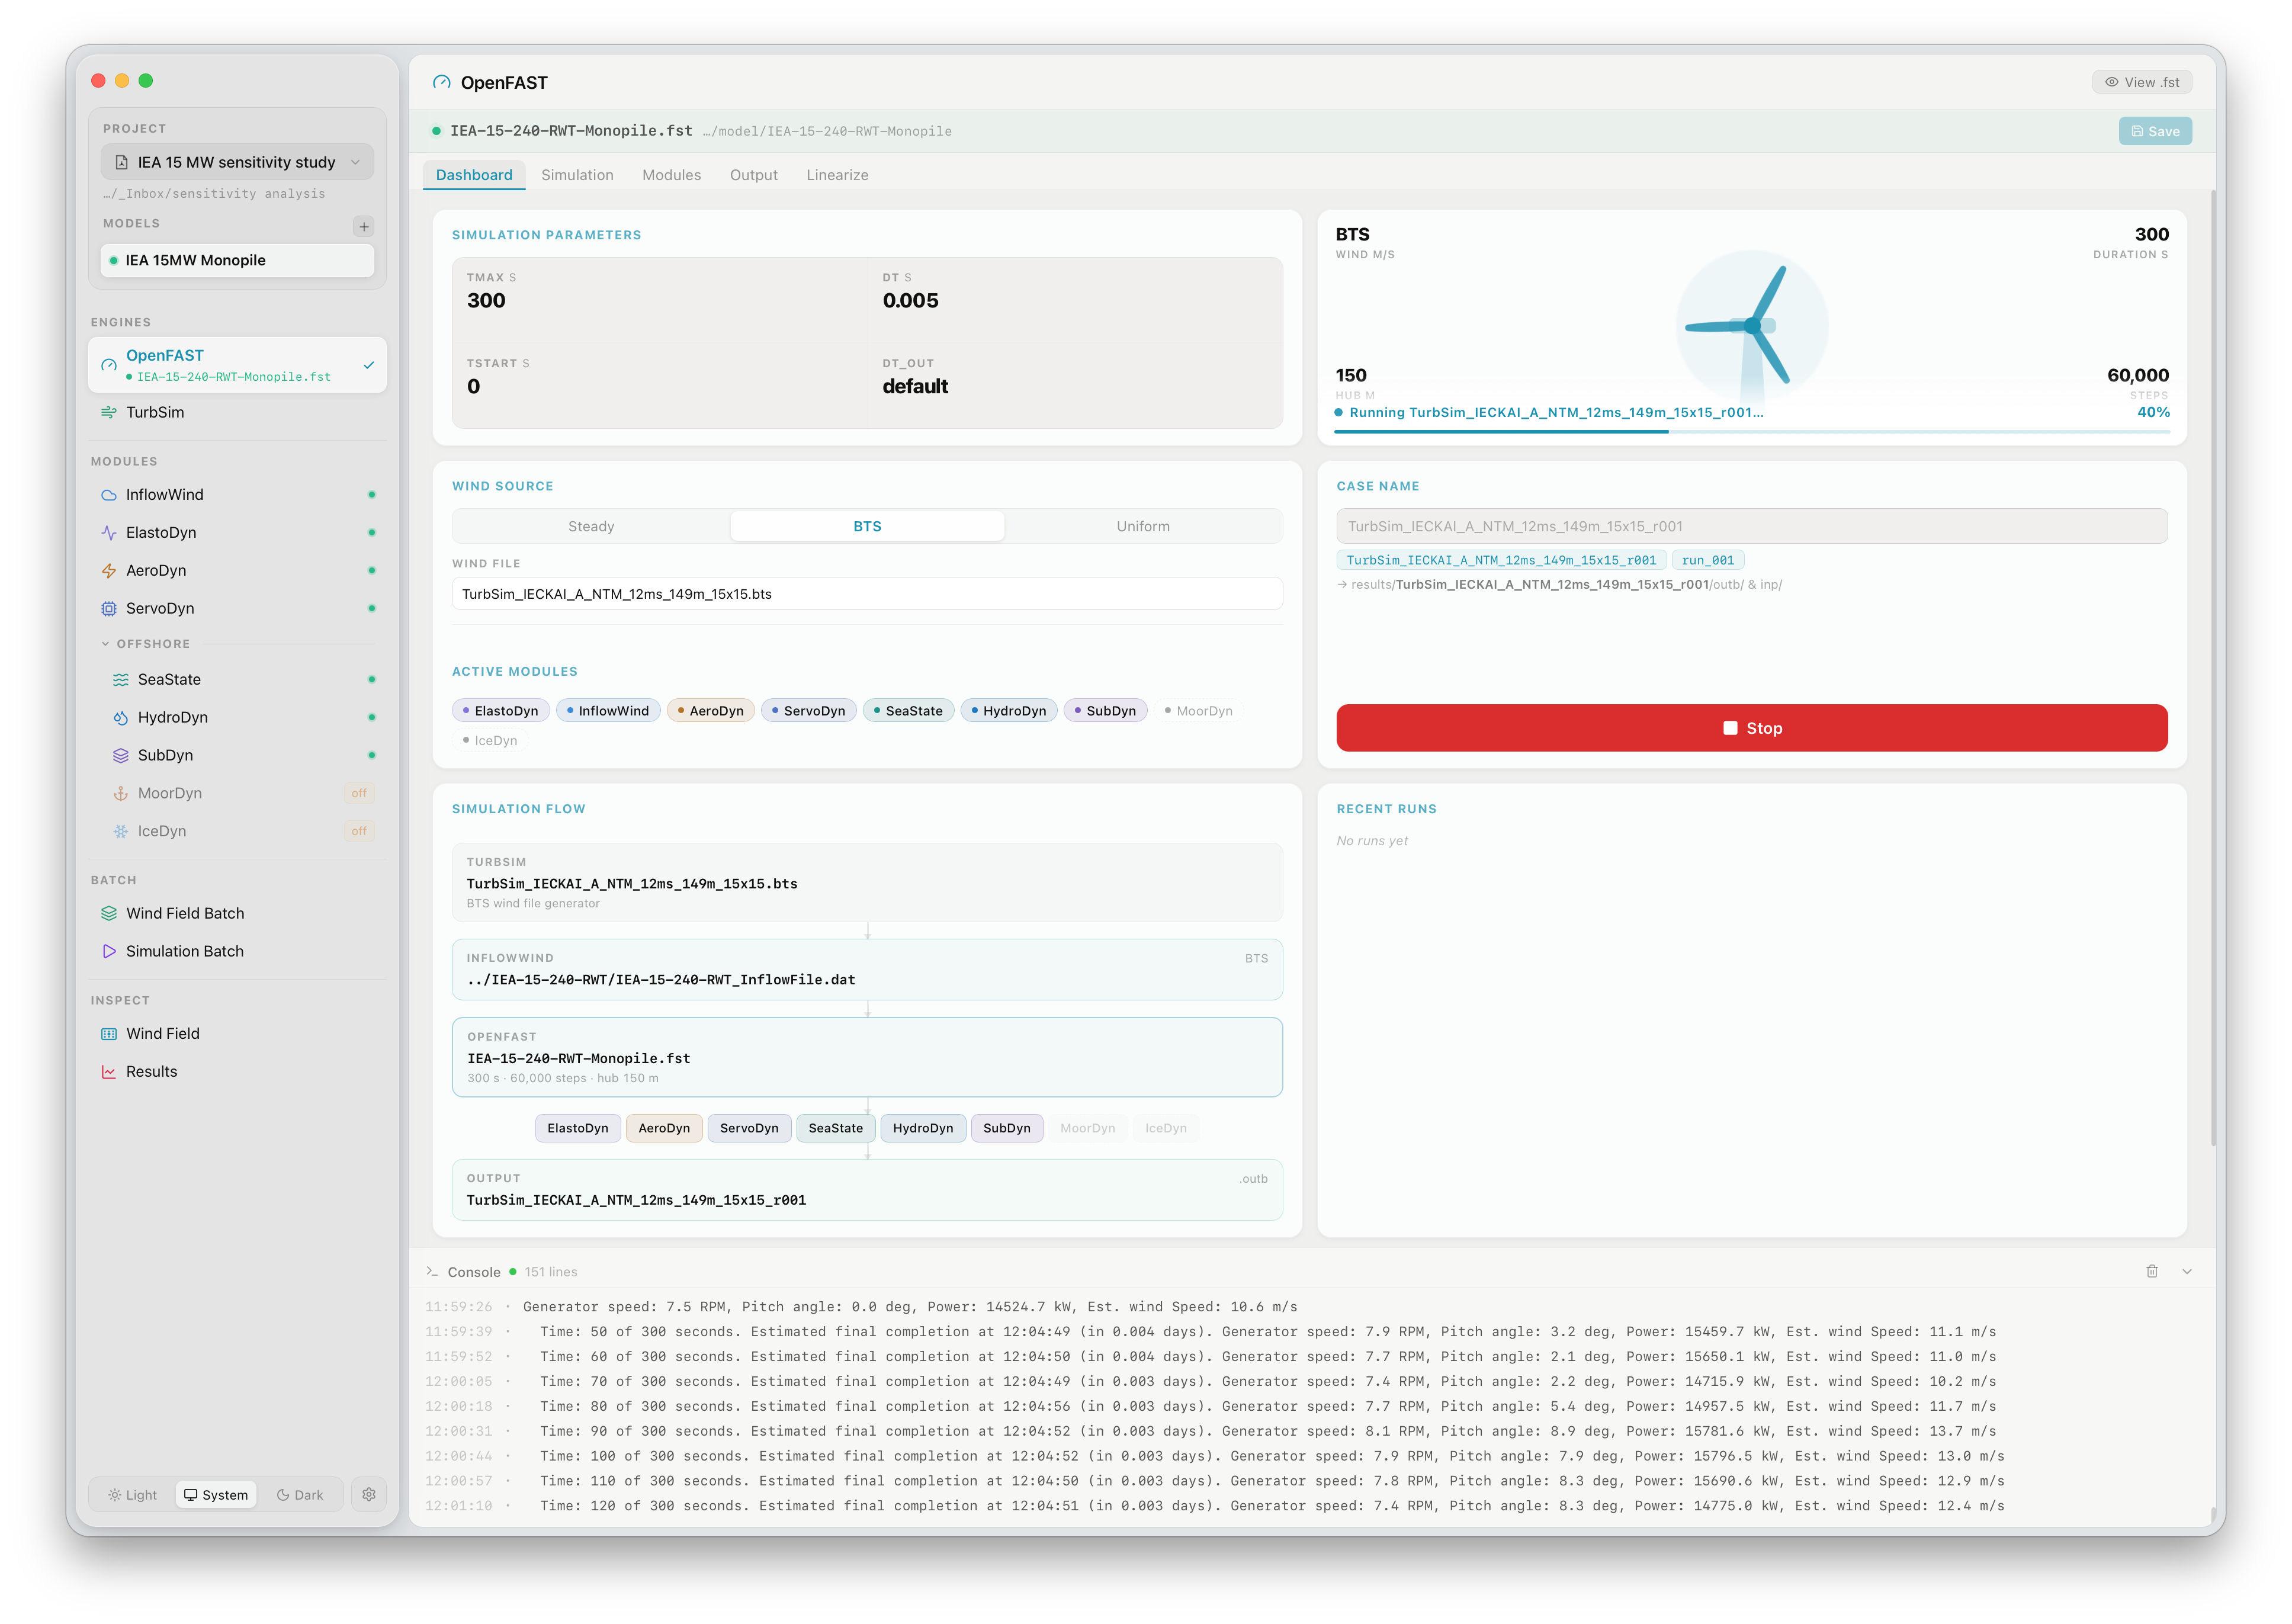Click the AeroDyn chip in simulation flow
This screenshot has height=1624, width=2292.
click(x=664, y=1129)
